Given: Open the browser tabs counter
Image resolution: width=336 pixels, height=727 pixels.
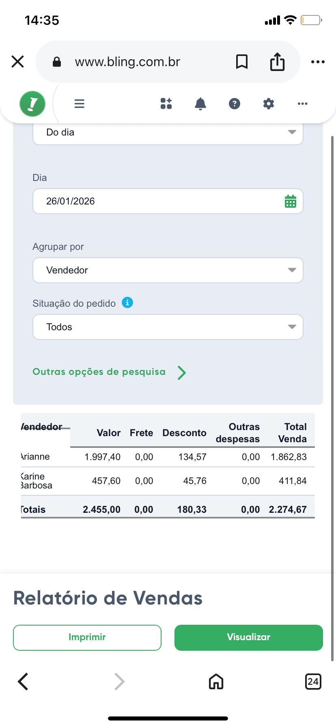Looking at the screenshot, I should coord(313,682).
